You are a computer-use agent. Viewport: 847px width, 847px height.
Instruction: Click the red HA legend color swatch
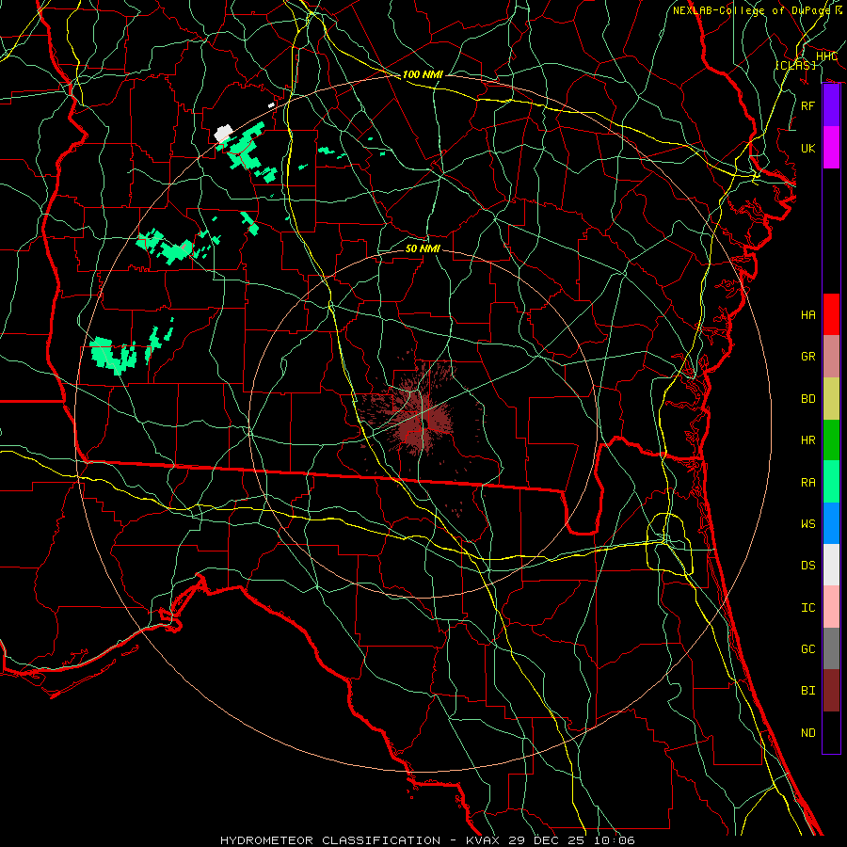pos(831,314)
